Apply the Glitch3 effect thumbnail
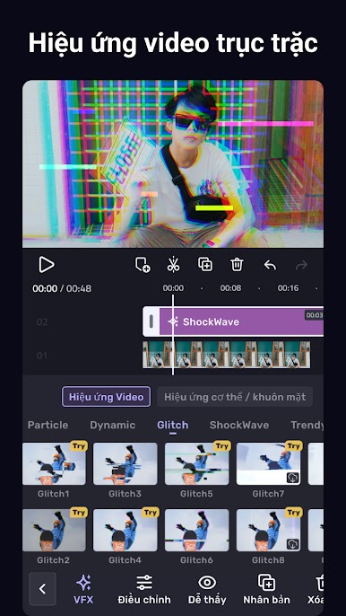Viewport: 346px width, 616px height. pyautogui.click(x=125, y=463)
